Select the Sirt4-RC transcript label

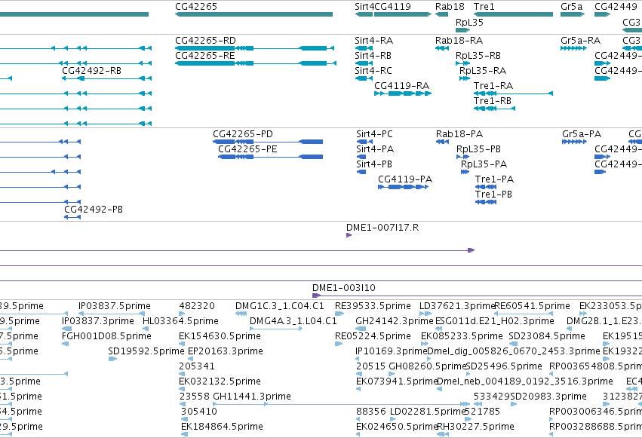(x=373, y=71)
